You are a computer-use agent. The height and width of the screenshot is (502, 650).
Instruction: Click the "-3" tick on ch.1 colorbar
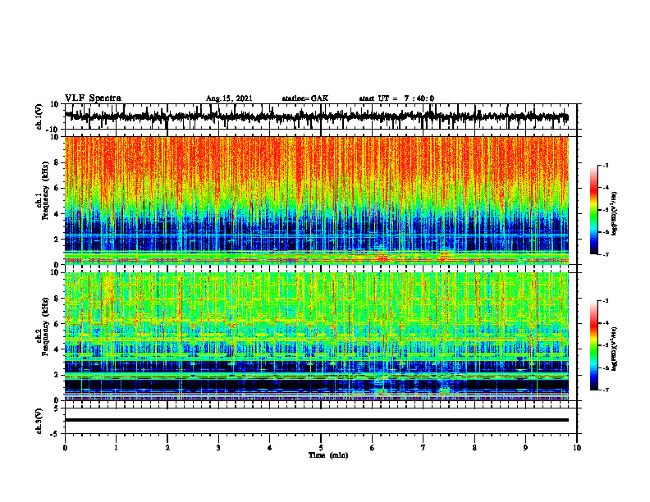point(605,166)
